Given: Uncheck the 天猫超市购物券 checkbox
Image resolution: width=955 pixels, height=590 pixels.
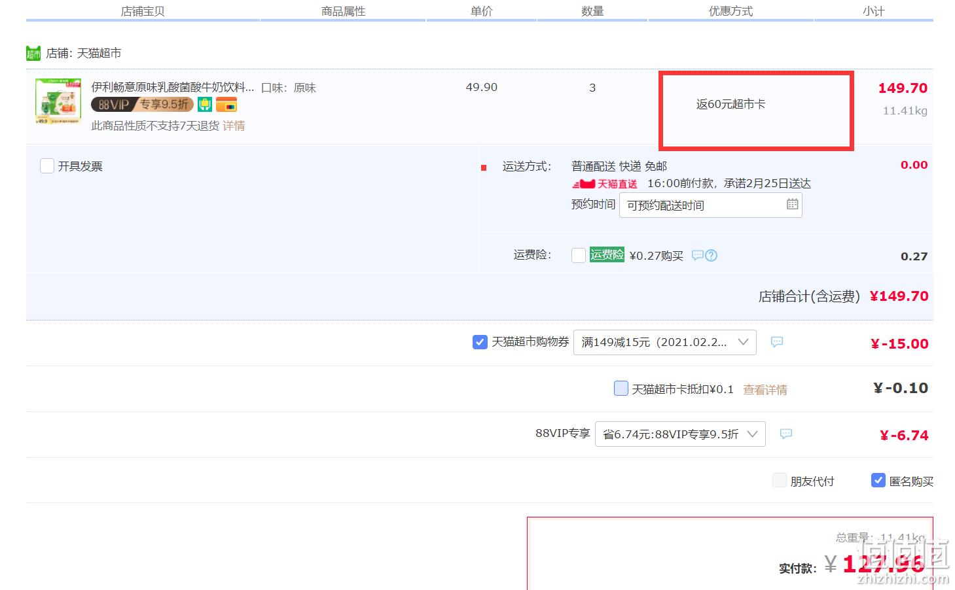Looking at the screenshot, I should [480, 342].
